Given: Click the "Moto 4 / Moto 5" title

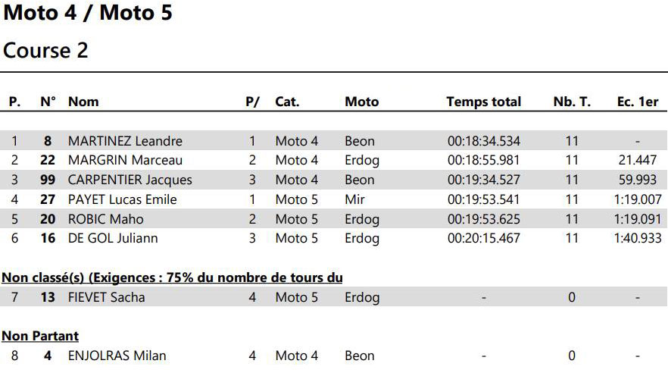Looking at the screenshot, I should 88,14.
